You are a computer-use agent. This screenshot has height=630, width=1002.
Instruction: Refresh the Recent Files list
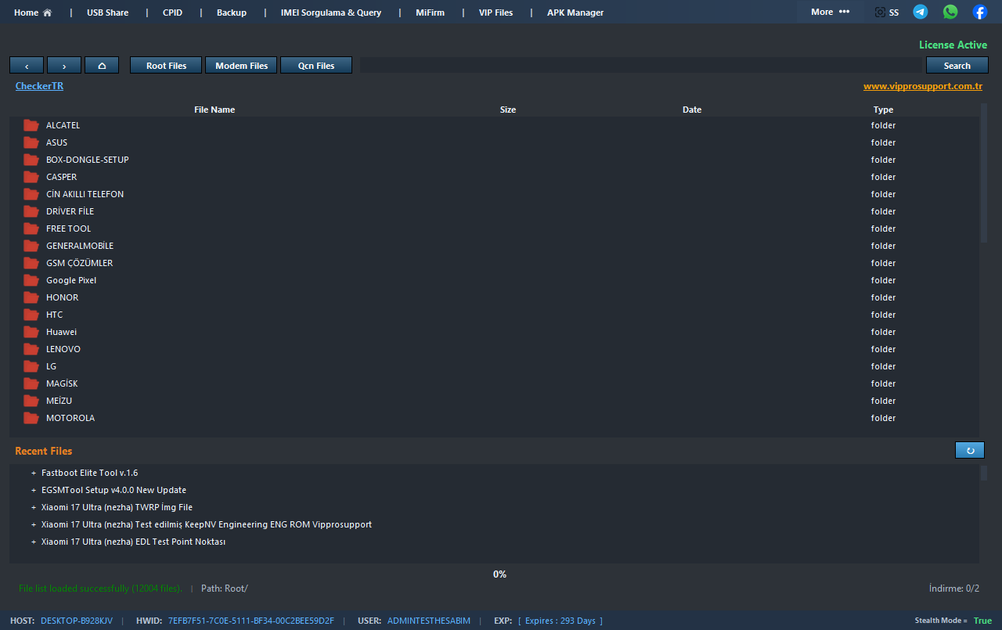coord(970,450)
